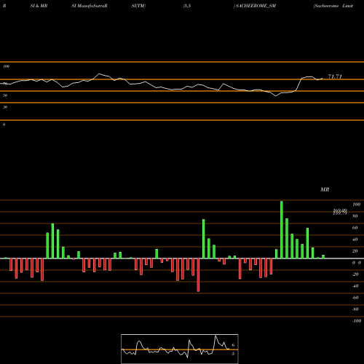Click the MR label above the bar chart
This screenshot has width=364, height=364.
(325, 189)
